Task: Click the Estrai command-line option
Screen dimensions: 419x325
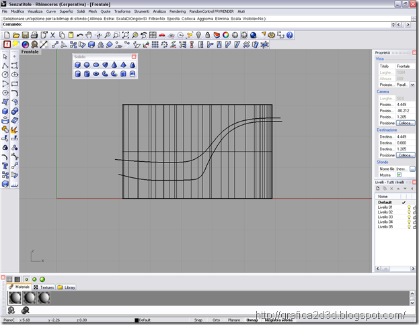Action: 109,19
